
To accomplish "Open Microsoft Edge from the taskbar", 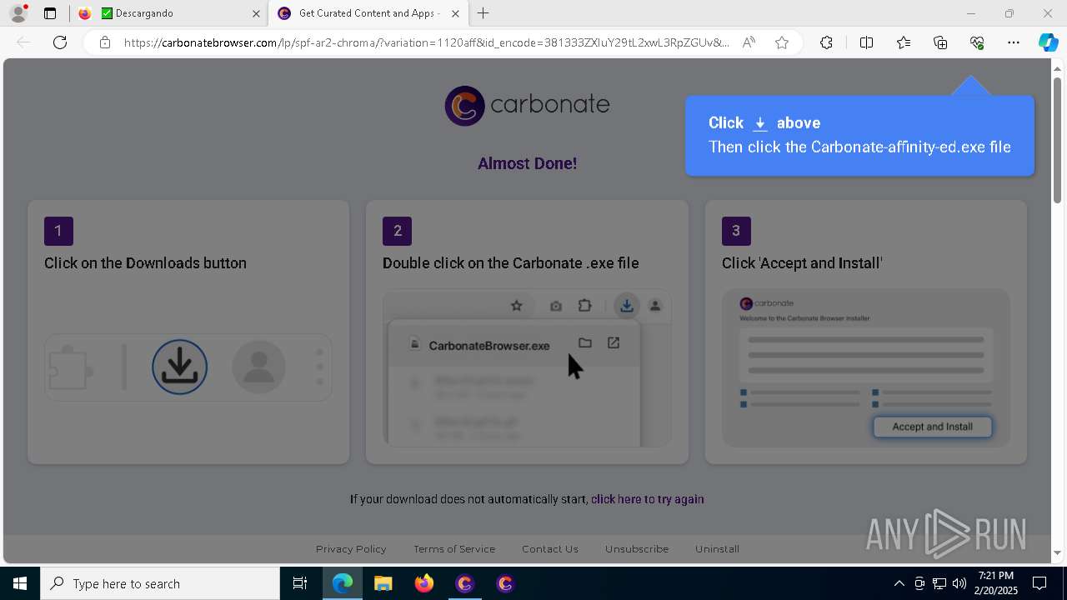I will (343, 583).
